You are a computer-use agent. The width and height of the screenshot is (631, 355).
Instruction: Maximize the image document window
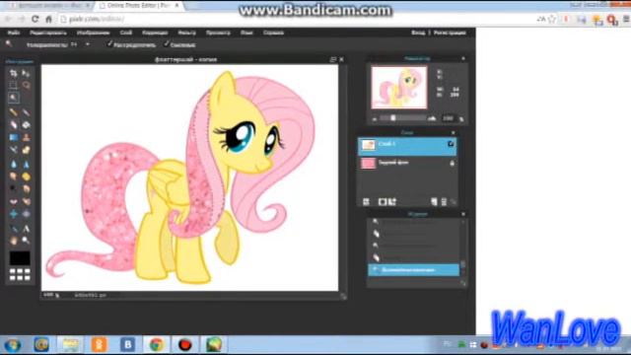[333, 59]
